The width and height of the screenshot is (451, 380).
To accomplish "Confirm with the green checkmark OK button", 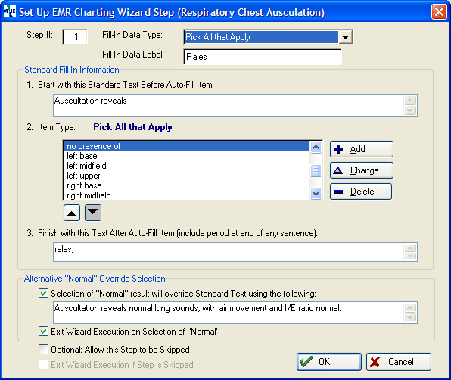I will coord(329,362).
